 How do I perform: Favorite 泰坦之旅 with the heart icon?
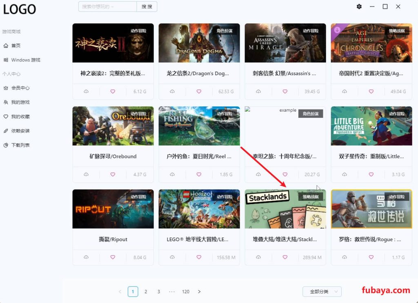point(285,174)
